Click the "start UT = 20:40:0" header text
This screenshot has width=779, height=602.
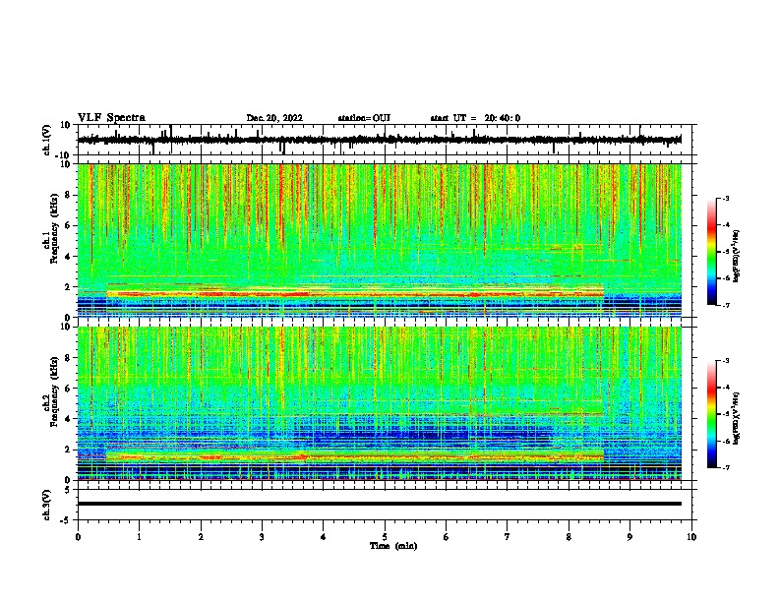[x=475, y=118]
